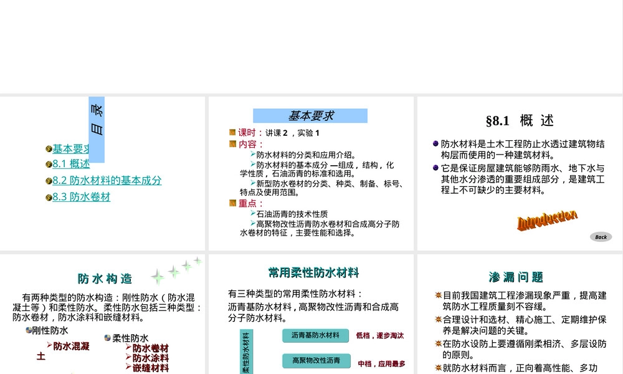623x374 pixels.
Task: Open the 基本要求 link in the contents slide
Action: pos(70,148)
